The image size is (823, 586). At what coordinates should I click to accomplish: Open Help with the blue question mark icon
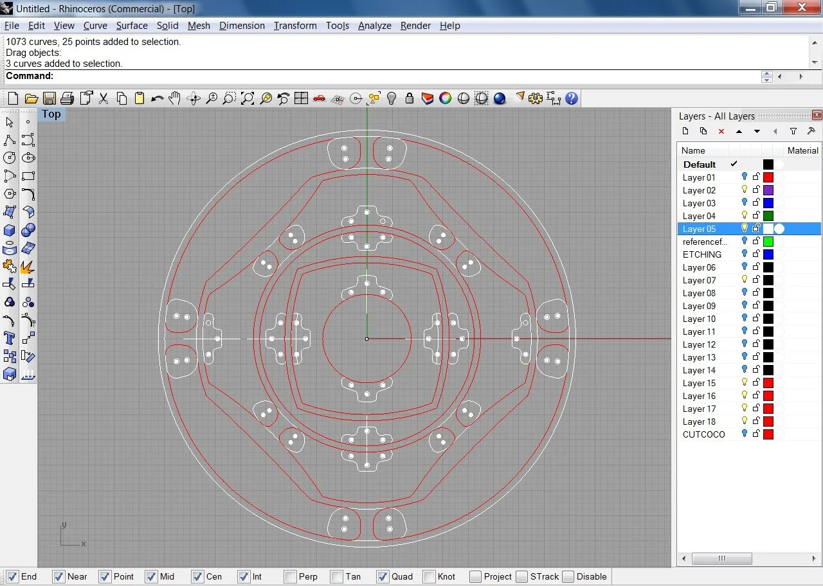pyautogui.click(x=572, y=98)
